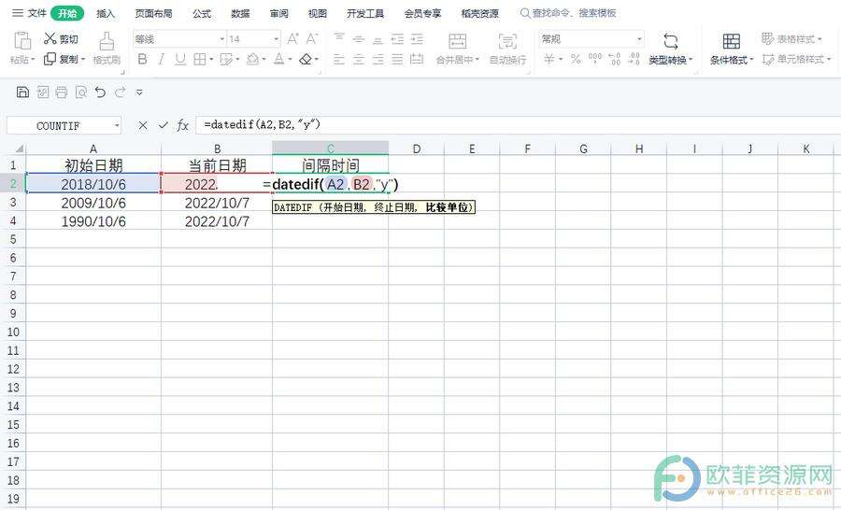Toggle italic formatting

pyautogui.click(x=162, y=59)
